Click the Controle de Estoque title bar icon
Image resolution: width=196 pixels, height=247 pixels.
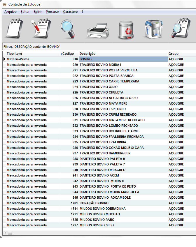click(4, 4)
